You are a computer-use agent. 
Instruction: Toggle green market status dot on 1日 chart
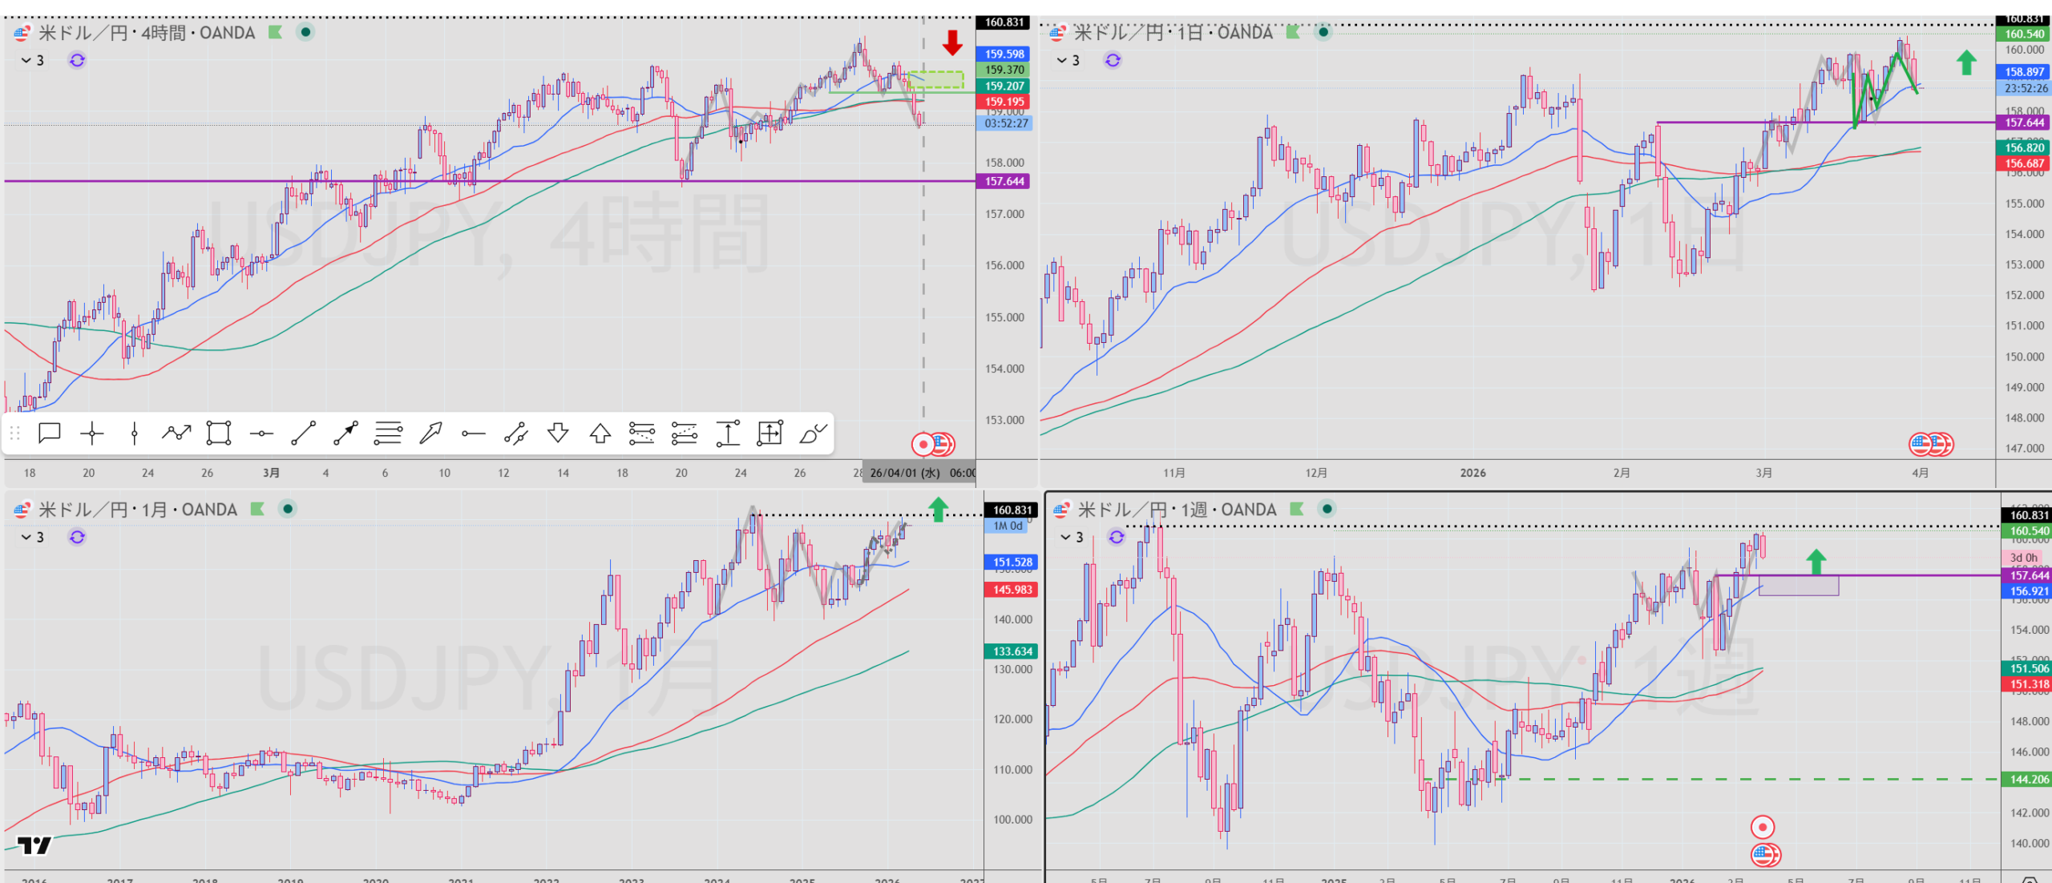tap(1323, 32)
